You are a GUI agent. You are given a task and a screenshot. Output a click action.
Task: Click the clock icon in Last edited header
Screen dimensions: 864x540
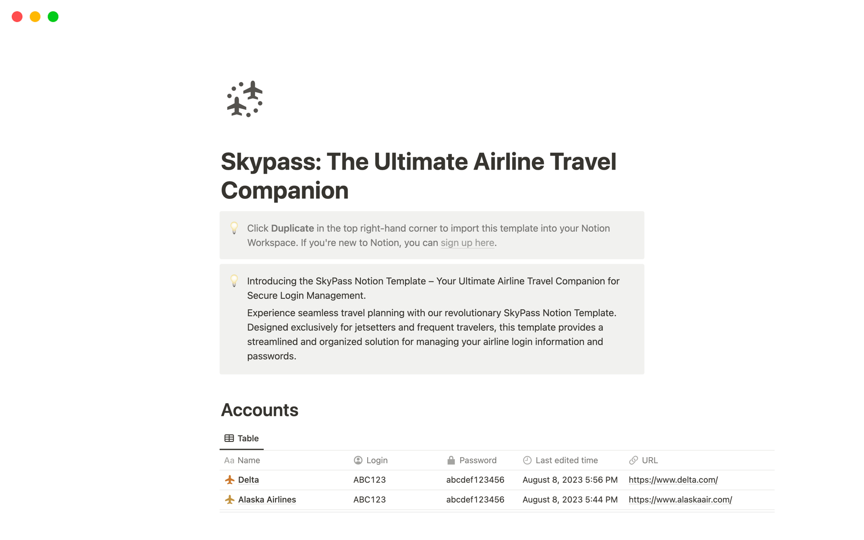[x=527, y=460]
